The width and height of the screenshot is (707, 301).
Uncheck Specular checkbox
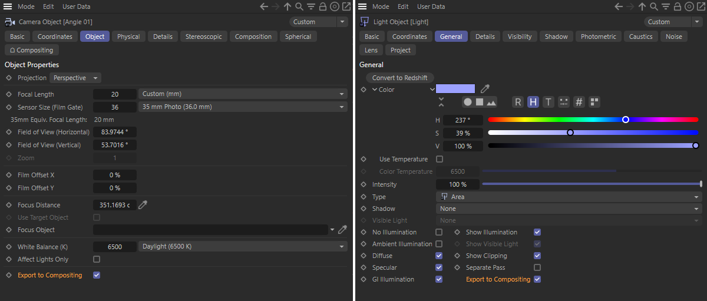439,267
